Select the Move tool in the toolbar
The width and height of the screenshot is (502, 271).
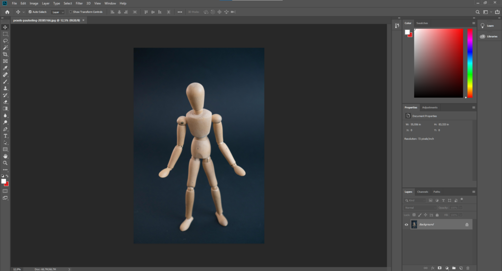[5, 27]
